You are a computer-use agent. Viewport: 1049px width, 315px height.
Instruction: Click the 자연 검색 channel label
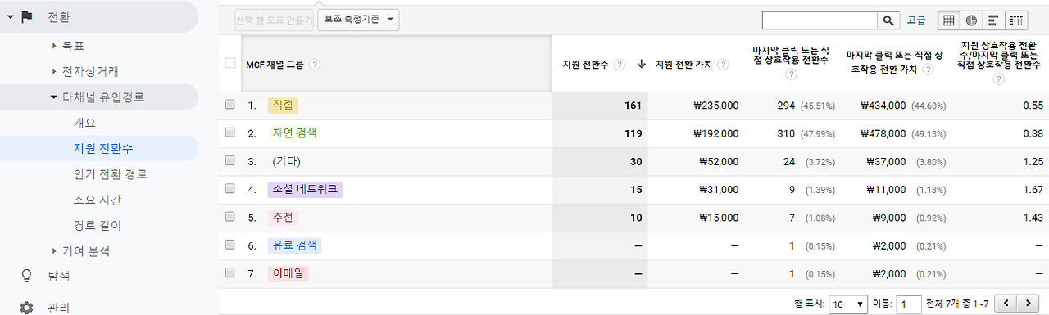pyautogui.click(x=294, y=133)
